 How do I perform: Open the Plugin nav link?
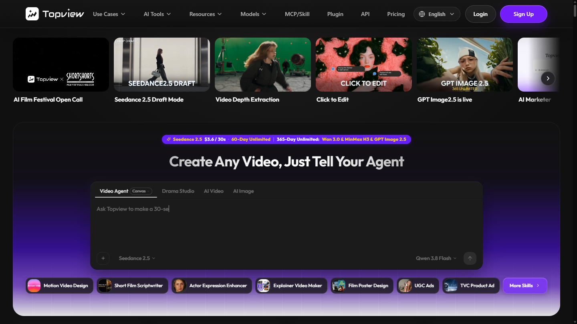pyautogui.click(x=335, y=14)
